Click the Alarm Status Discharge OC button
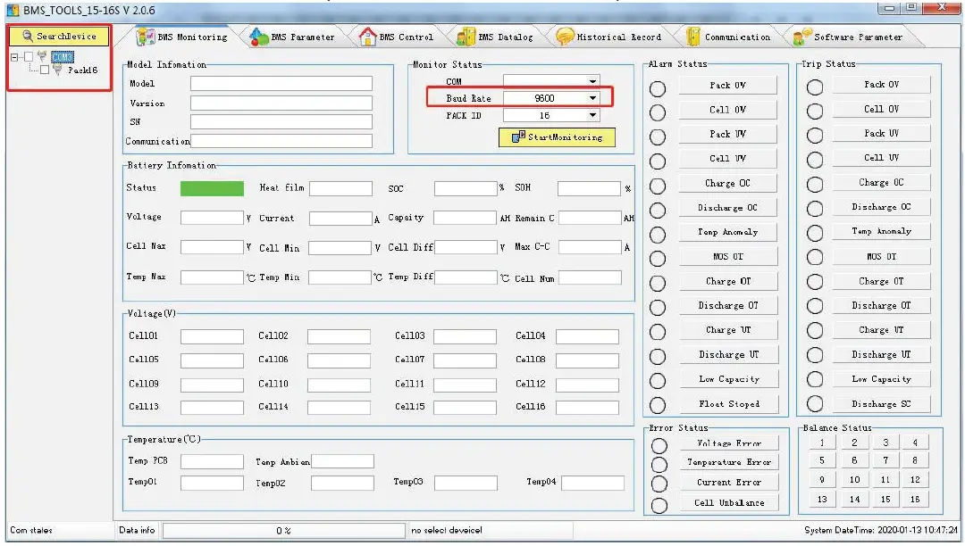The height and width of the screenshot is (546, 965). point(727,208)
